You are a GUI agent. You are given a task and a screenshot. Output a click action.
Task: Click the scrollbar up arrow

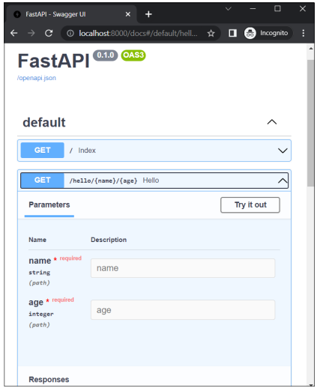click(311, 49)
